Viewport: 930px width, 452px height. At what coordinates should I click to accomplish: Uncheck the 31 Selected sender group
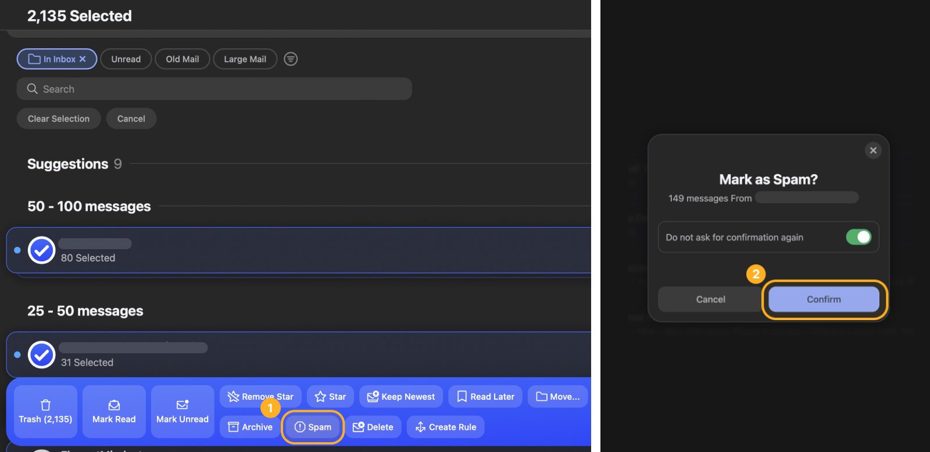tap(42, 355)
